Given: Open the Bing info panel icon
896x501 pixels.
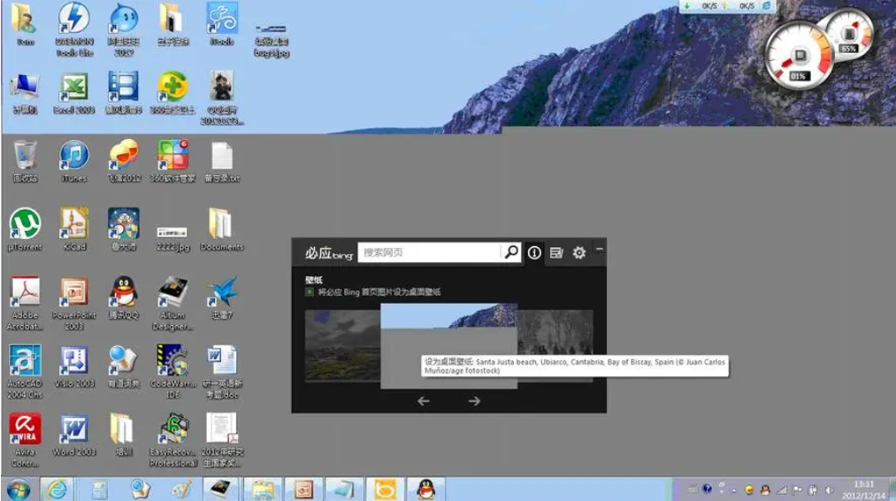Looking at the screenshot, I should tap(534, 252).
